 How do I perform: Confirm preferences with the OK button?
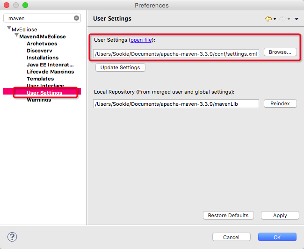coord(277,237)
